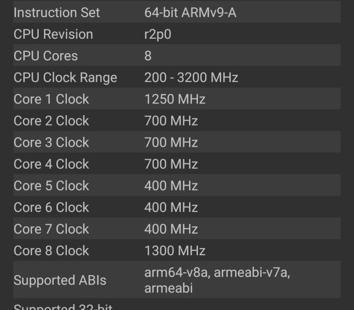Tap the CPU Cores label
354x310 pixels.
click(x=45, y=56)
